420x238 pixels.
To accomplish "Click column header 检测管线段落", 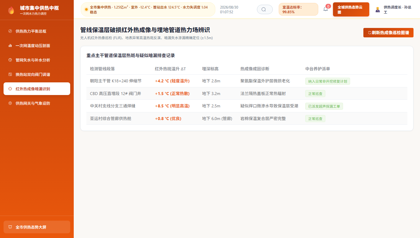I will point(102,69).
